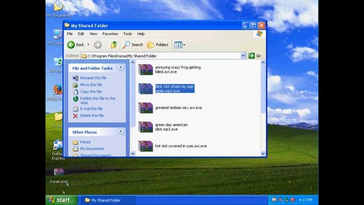The image size is (364, 205).
Task: Open the Edit menu
Action: (81, 34)
